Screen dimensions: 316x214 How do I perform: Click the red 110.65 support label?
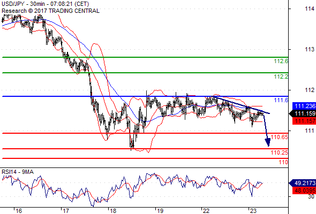[x=280, y=137]
